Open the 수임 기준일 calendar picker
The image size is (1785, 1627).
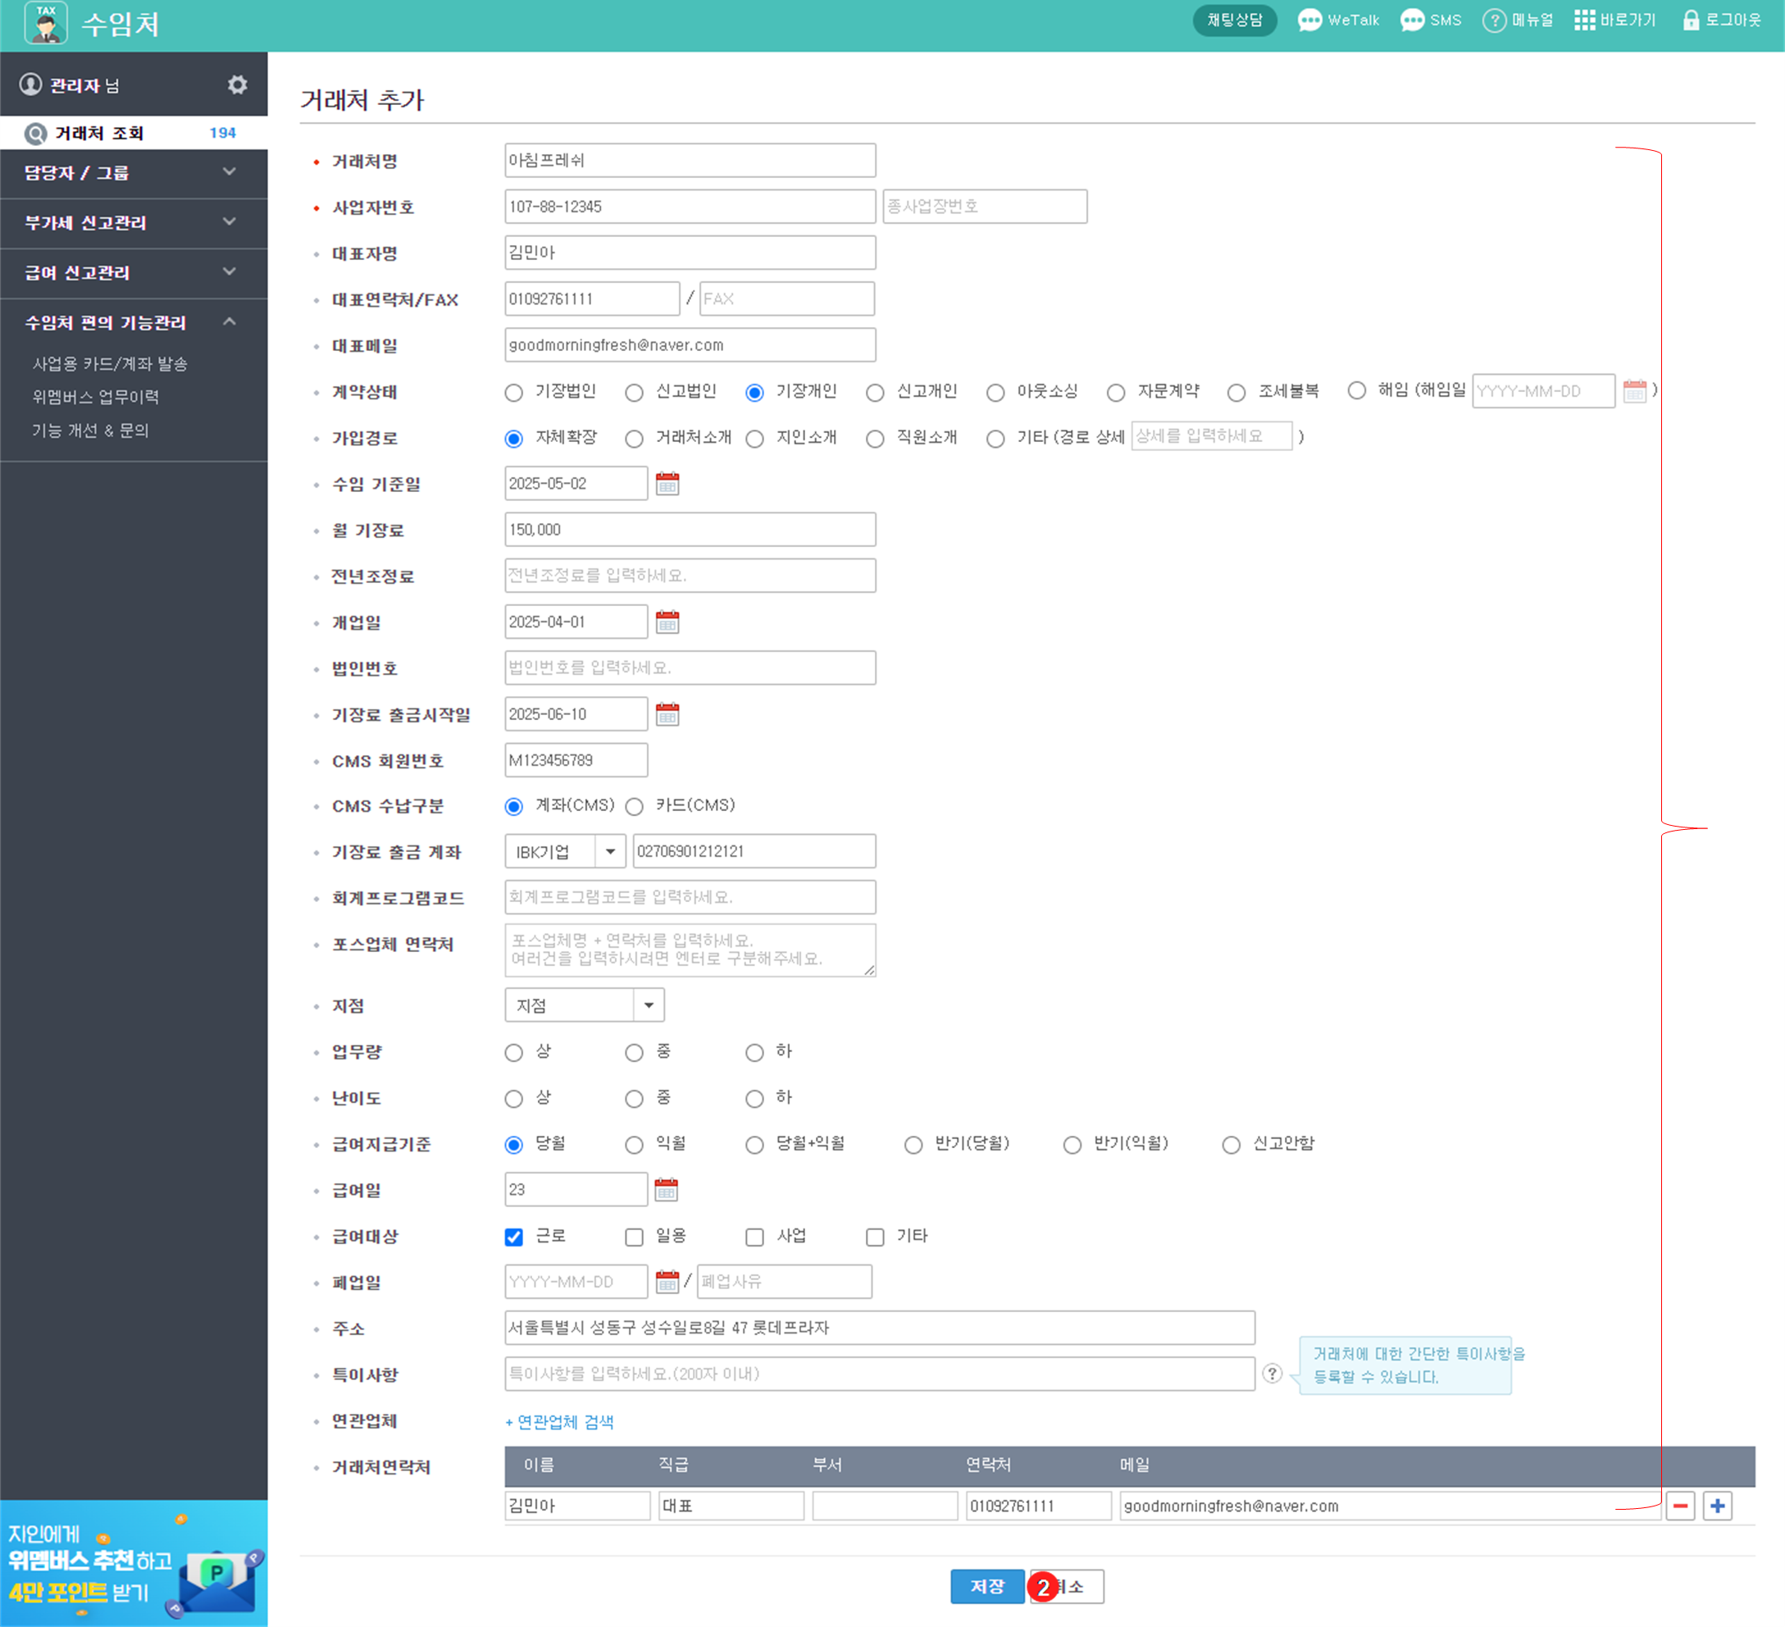pos(667,484)
